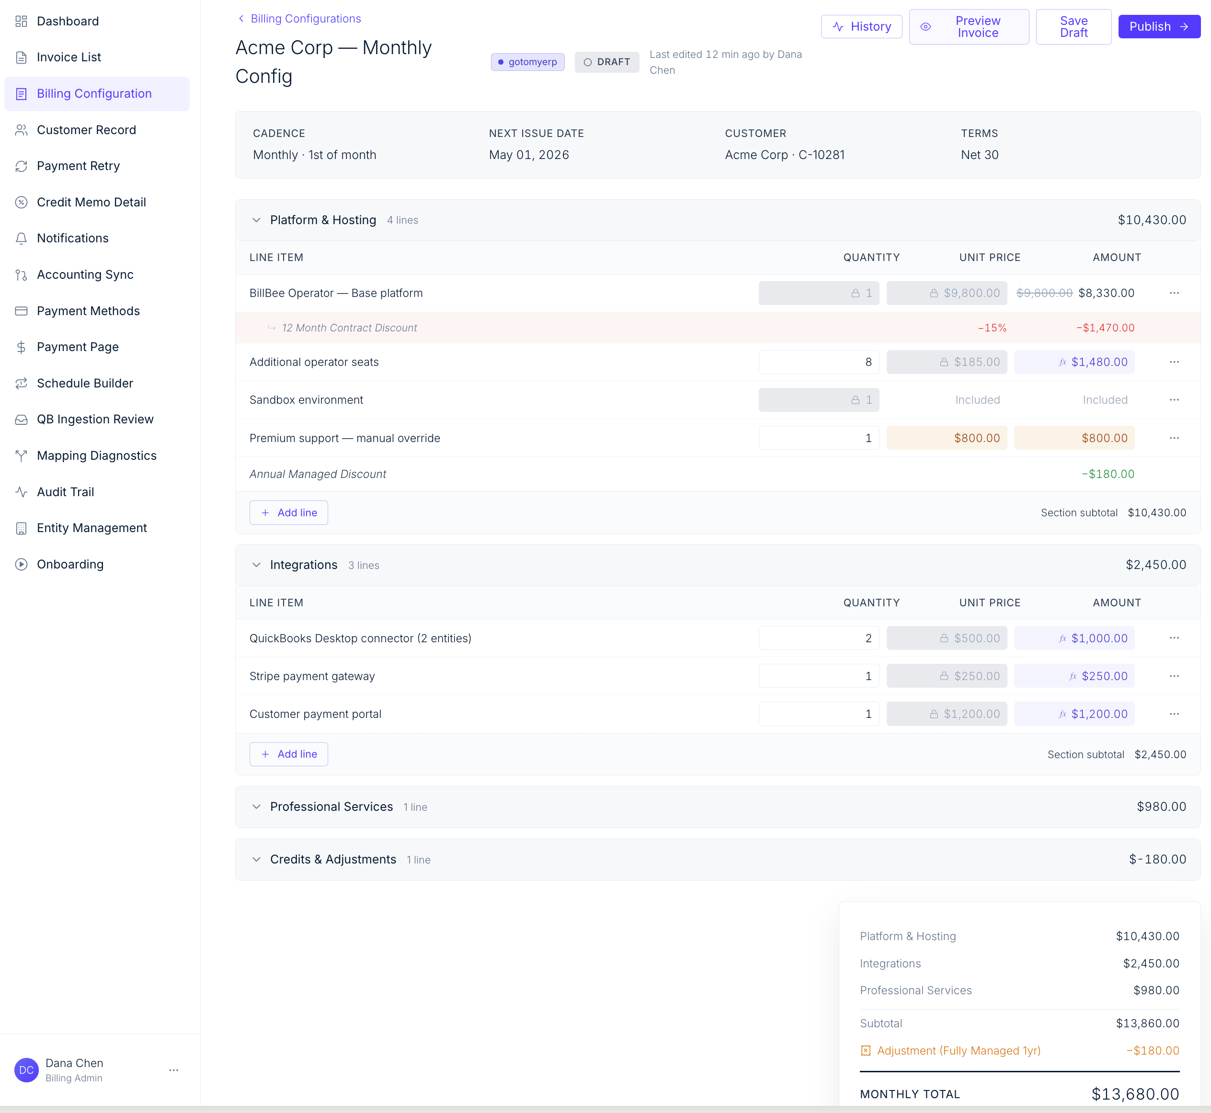This screenshot has width=1211, height=1113.
Task: Click the Payment Methods card icon
Action: pyautogui.click(x=21, y=311)
